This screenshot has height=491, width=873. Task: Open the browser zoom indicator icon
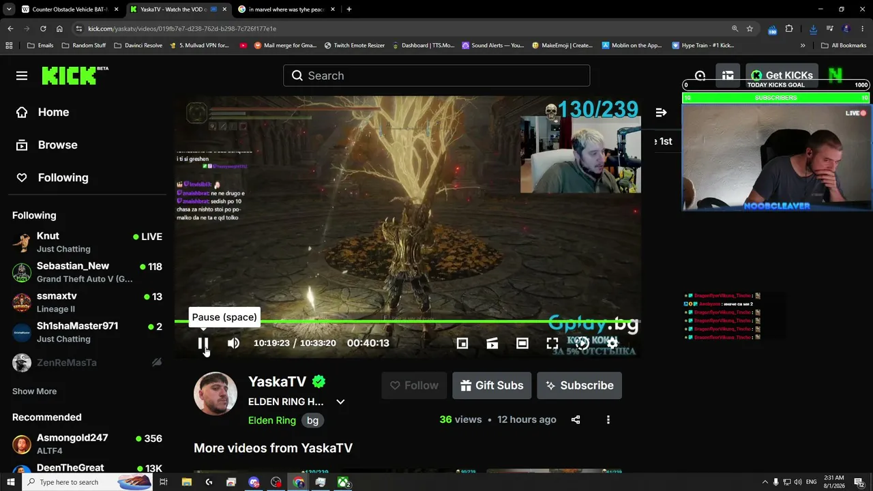coord(735,29)
